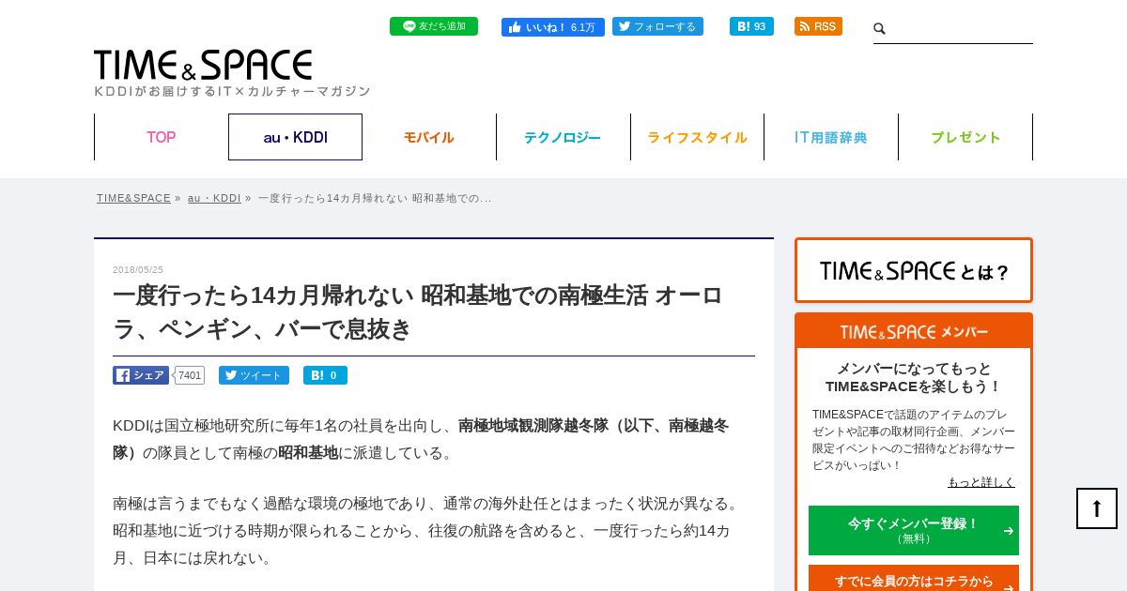Click the Hatena bookmark 93 button
Screen dimensions: 1127x591
tap(751, 26)
